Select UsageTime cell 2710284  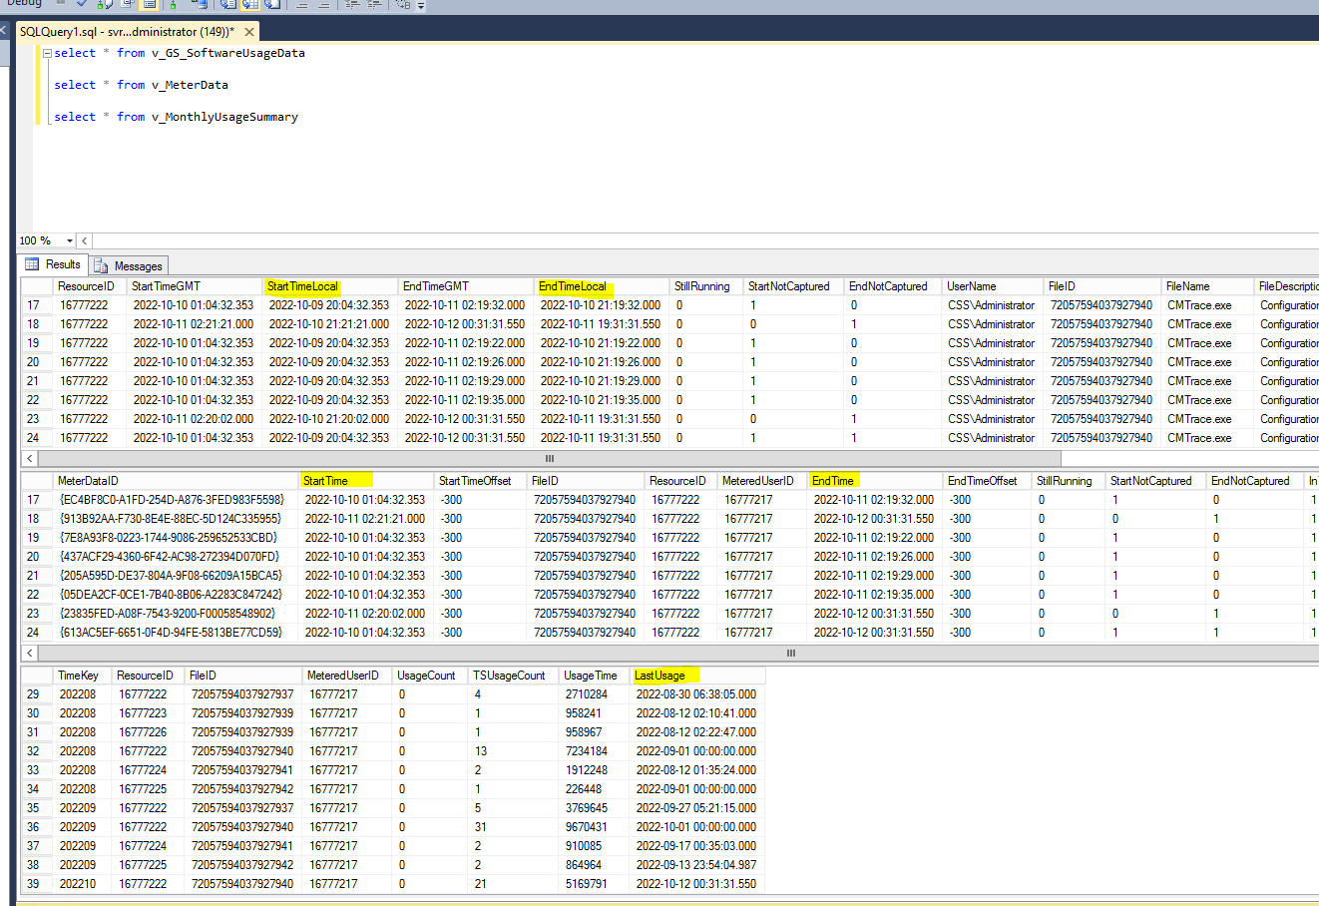[595, 694]
